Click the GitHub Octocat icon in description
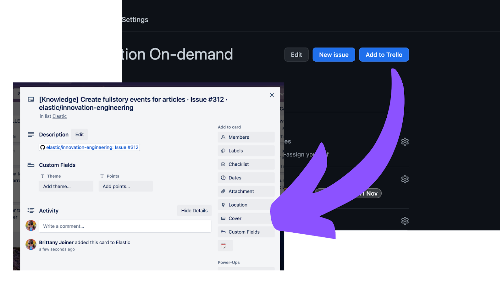The width and height of the screenshot is (503, 283). pos(43,147)
